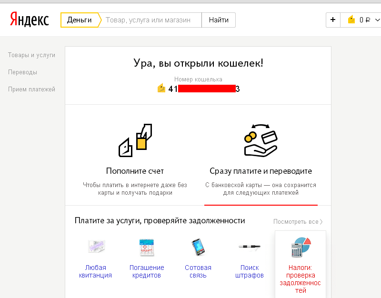Viewport: 381px width, 298px height.
Task: Open Налоги: проверка задолженностей link
Action: [x=301, y=279]
